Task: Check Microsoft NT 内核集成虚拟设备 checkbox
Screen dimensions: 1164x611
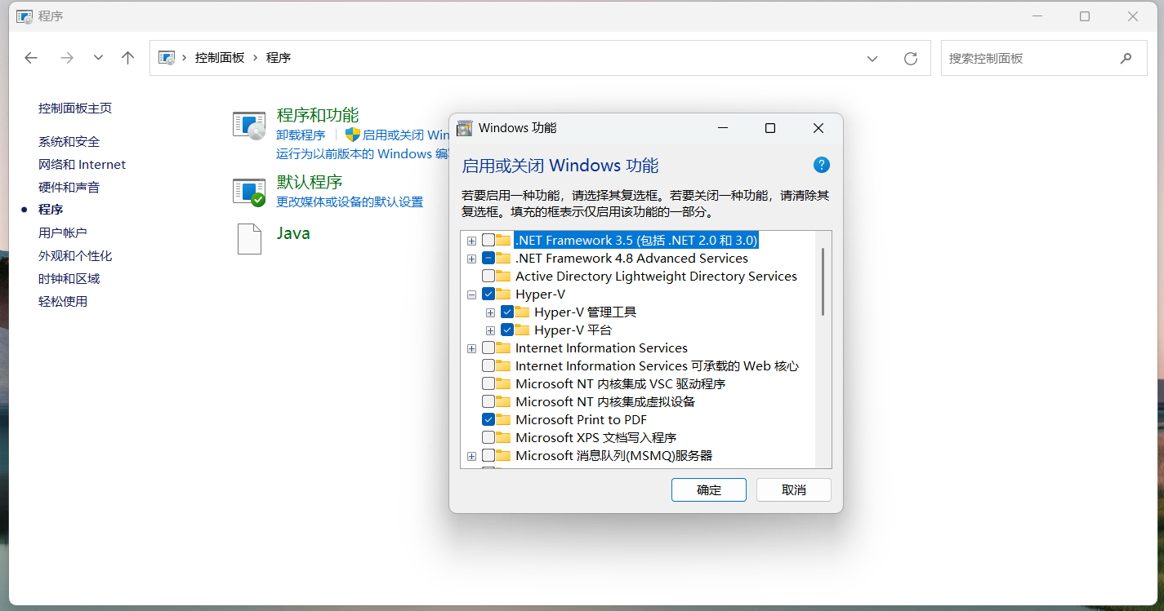Action: coord(488,401)
